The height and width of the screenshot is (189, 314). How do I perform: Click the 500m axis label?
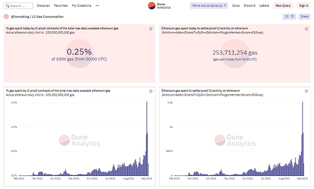[169, 151]
